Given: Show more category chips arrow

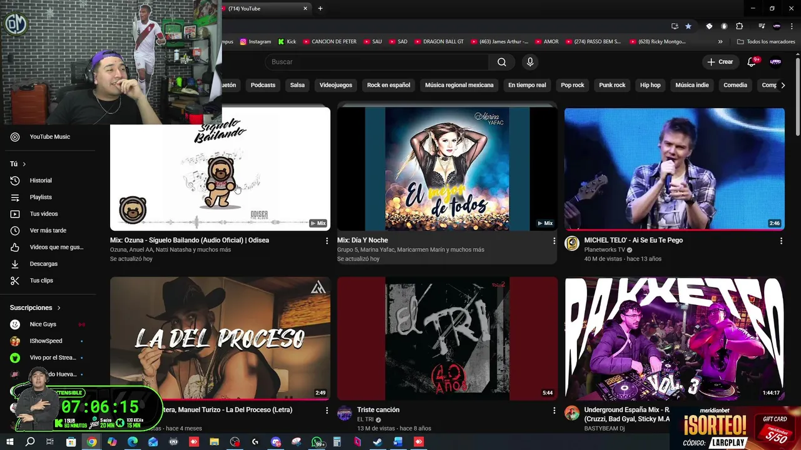Looking at the screenshot, I should pyautogui.click(x=783, y=85).
